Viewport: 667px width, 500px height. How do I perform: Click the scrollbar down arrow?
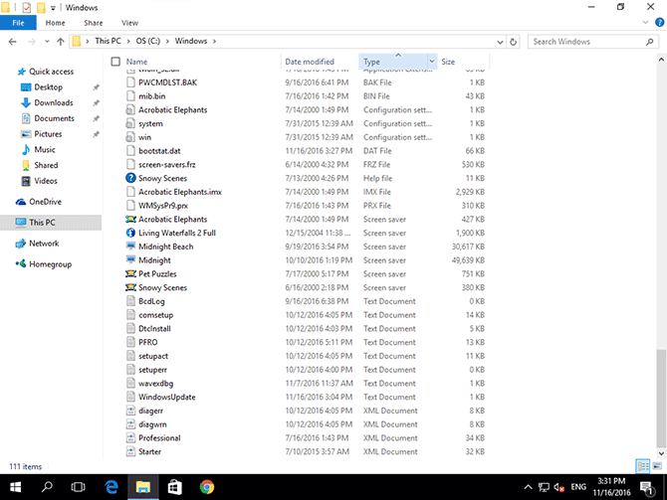(661, 453)
